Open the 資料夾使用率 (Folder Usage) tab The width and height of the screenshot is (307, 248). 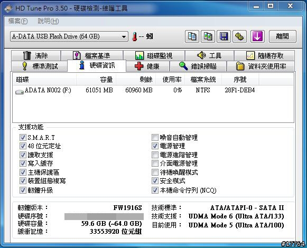click(261, 66)
